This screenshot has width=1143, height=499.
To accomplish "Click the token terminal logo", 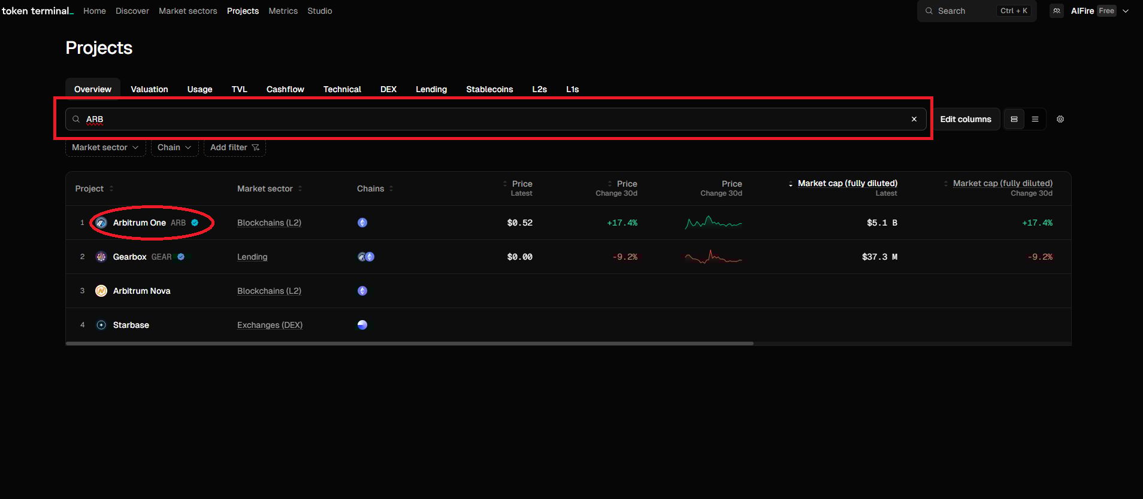I will (x=37, y=11).
